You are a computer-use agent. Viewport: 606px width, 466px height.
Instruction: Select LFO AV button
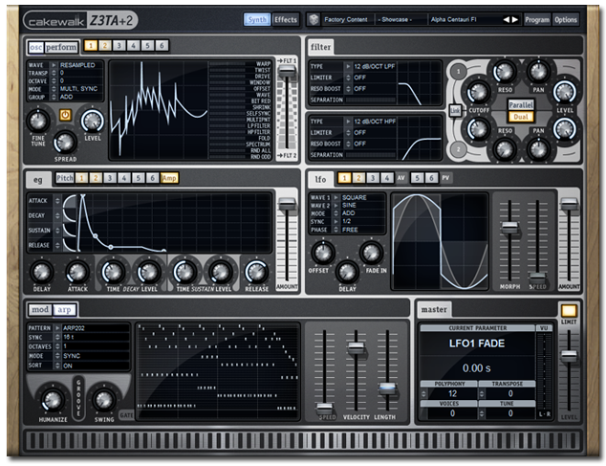(x=401, y=178)
